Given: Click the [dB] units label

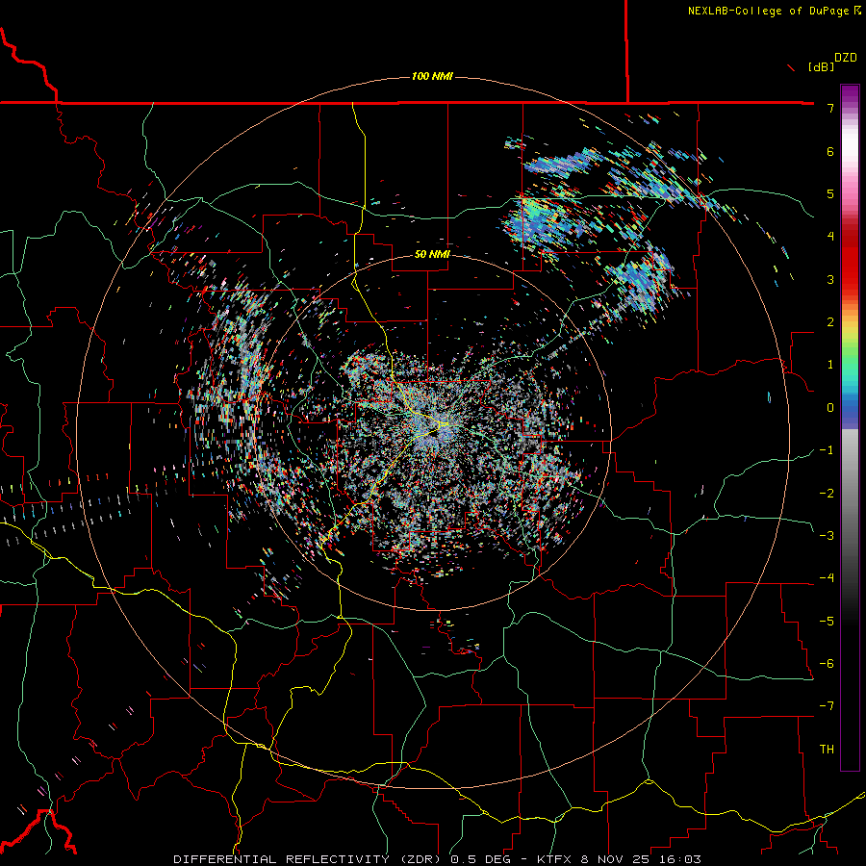Looking at the screenshot, I should tap(822, 66).
